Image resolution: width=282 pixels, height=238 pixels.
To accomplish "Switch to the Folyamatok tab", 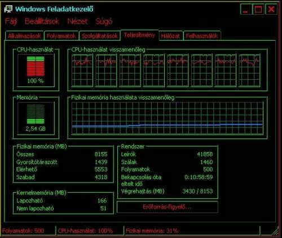I will tap(61, 36).
